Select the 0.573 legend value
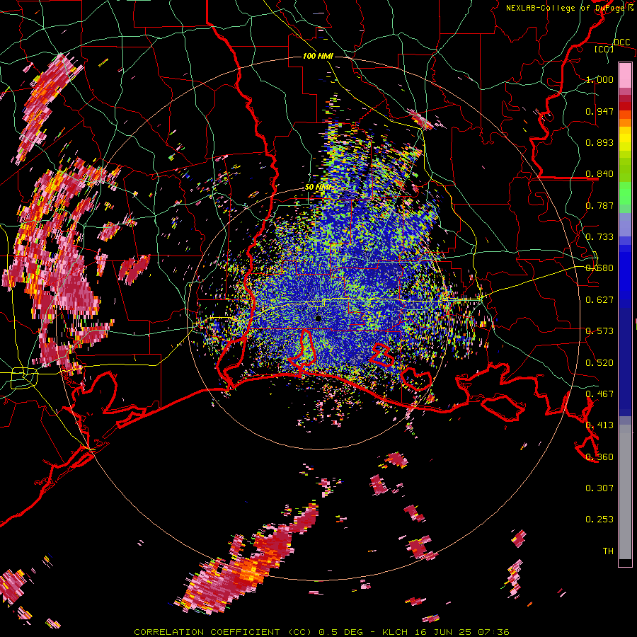This screenshot has height=637, width=637. pyautogui.click(x=599, y=331)
